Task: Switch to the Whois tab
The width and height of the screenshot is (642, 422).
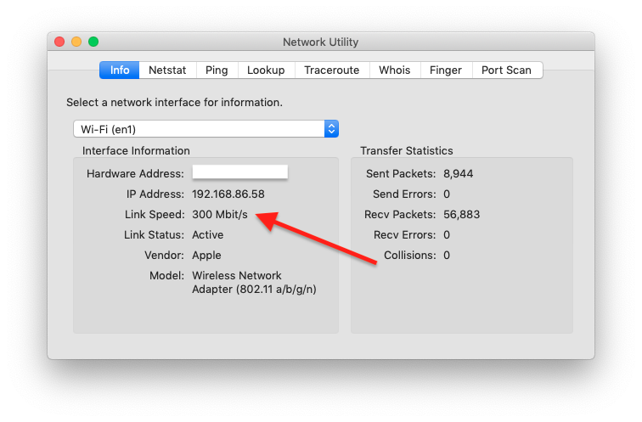Action: point(395,70)
